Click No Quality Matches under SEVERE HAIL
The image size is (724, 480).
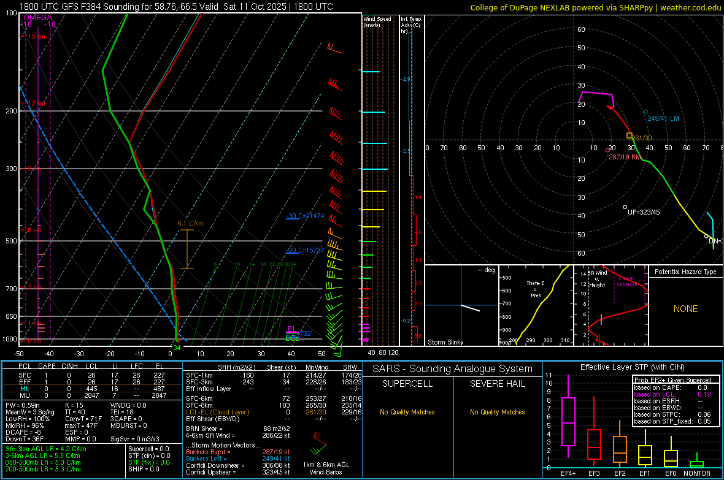497,412
